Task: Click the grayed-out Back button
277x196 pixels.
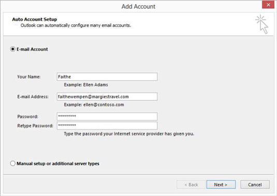Action: click(191, 185)
